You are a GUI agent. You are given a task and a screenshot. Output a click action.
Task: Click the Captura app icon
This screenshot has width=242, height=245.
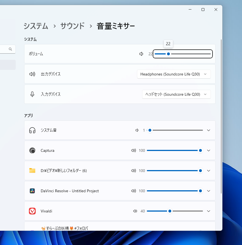(x=32, y=150)
